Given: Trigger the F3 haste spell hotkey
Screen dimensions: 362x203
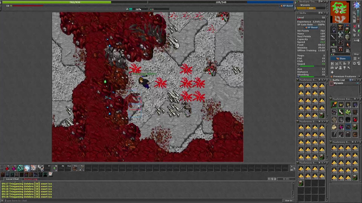Looking at the screenshot, I should click(20, 168).
